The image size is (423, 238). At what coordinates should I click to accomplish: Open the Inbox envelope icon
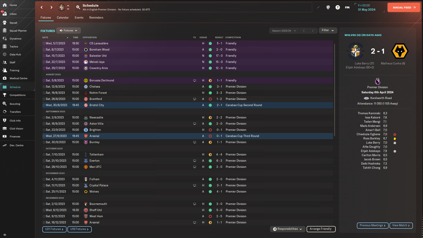[5, 14]
